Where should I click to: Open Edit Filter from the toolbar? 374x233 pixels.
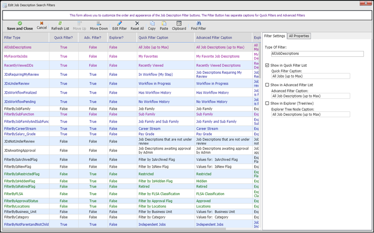pos(119,25)
